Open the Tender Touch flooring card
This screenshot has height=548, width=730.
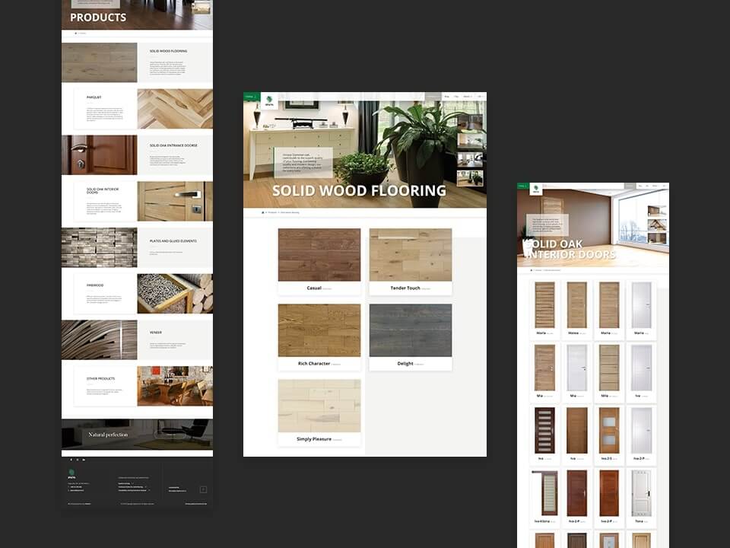point(411,261)
